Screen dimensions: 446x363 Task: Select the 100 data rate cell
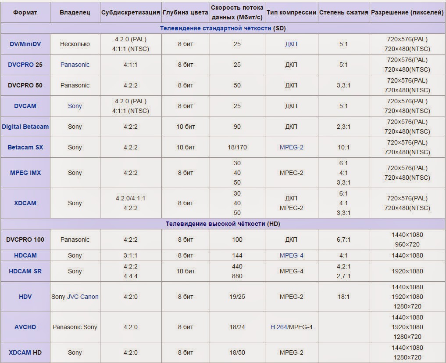pos(237,240)
